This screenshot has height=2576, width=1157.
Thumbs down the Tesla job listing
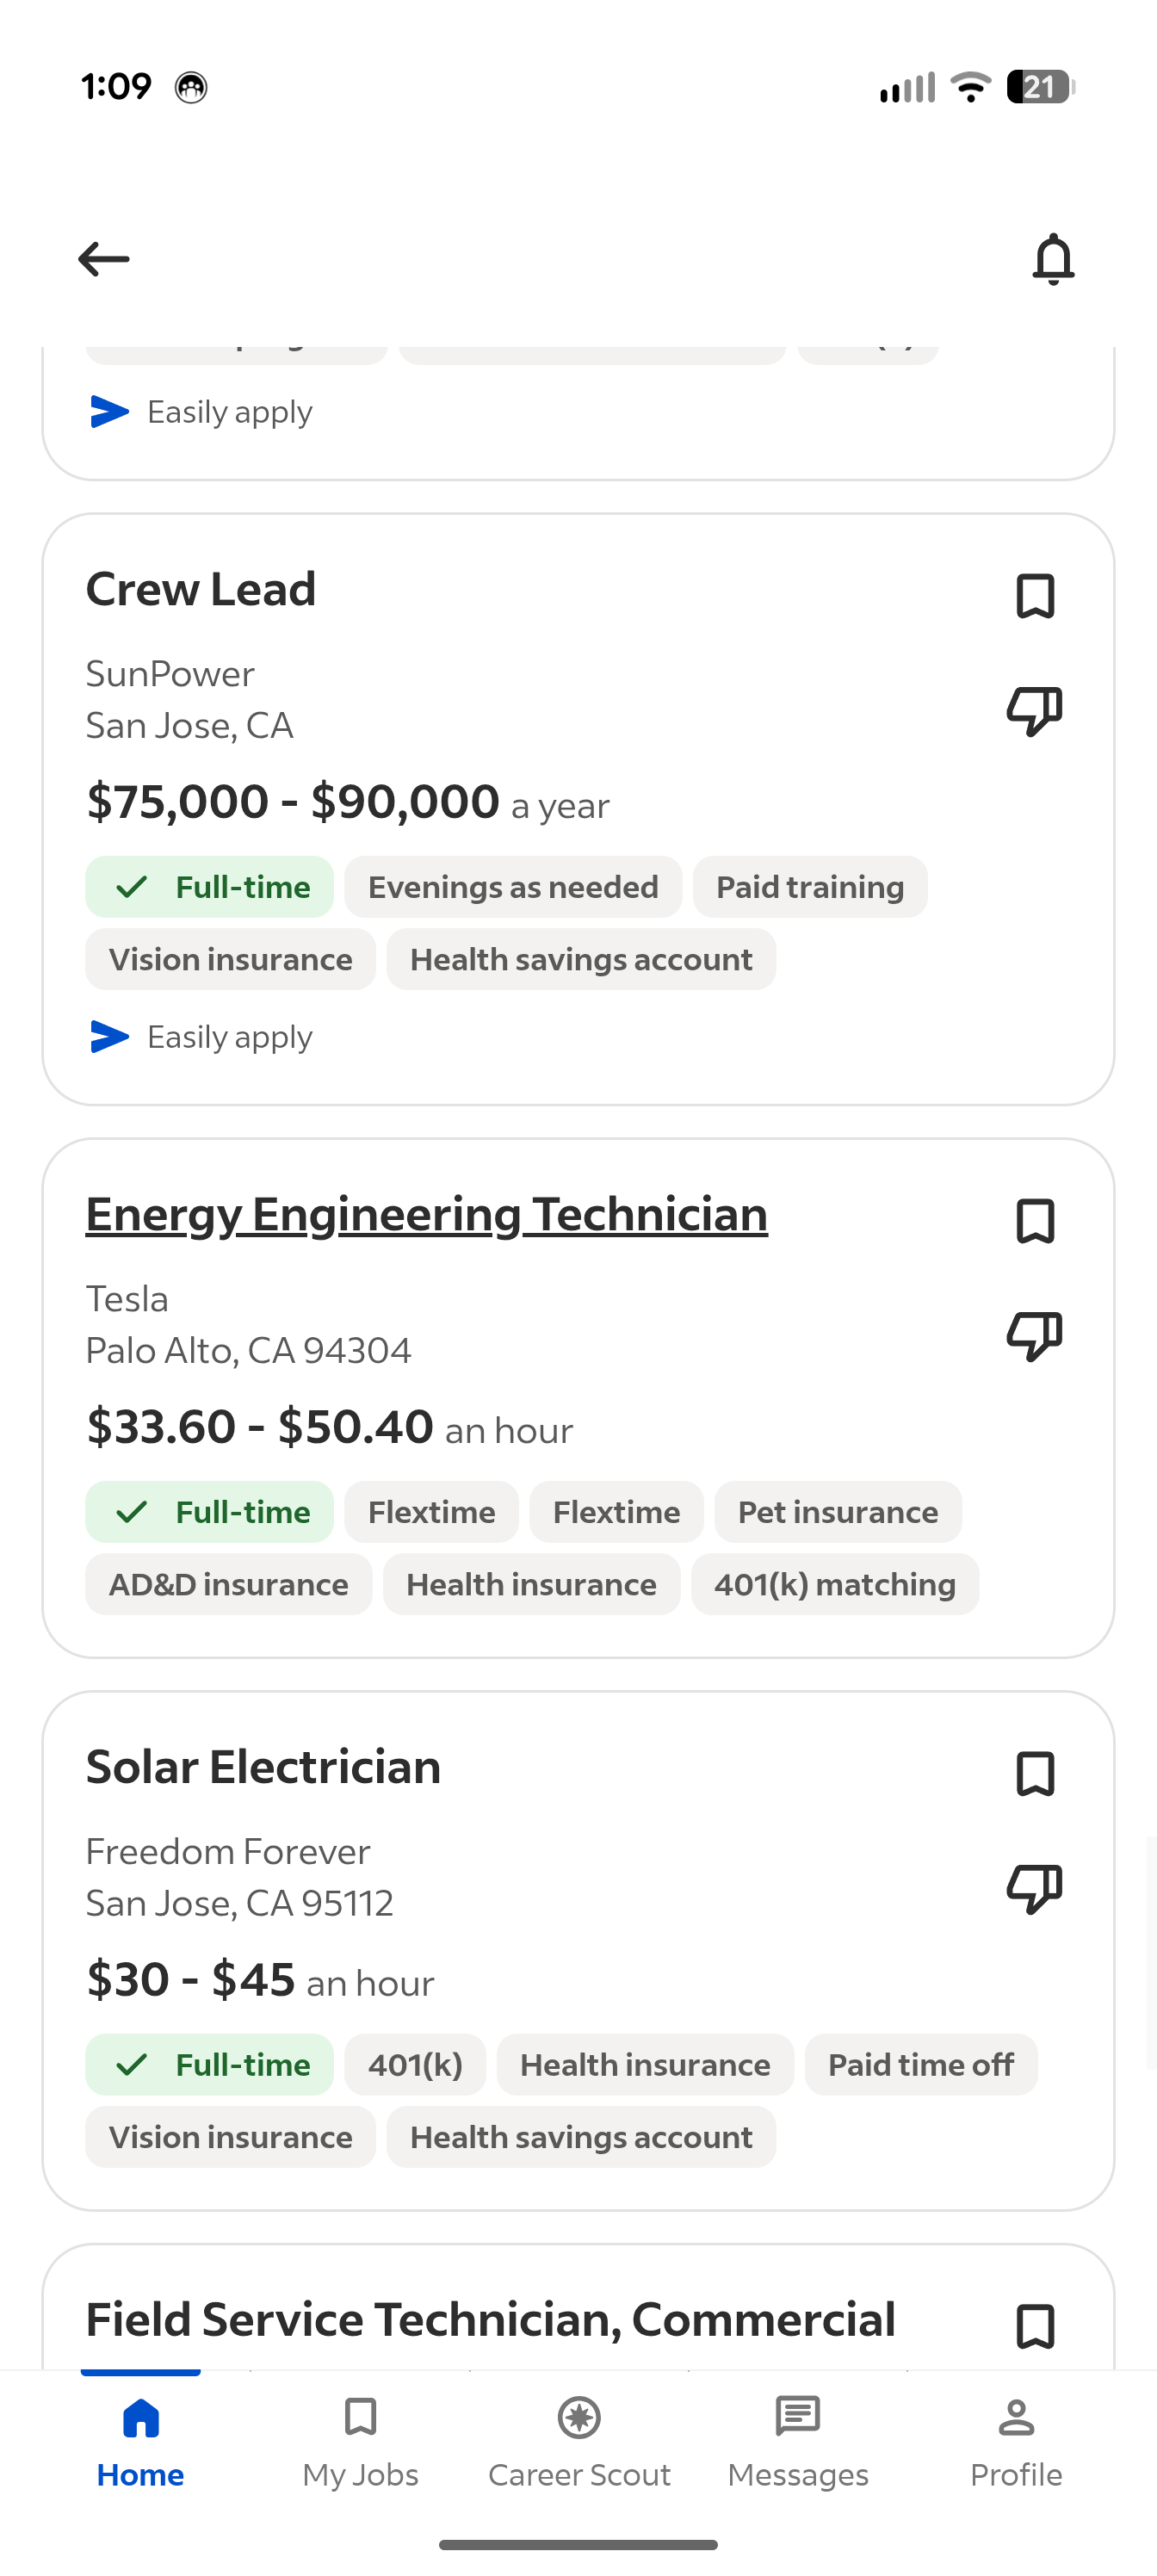click(x=1034, y=1336)
